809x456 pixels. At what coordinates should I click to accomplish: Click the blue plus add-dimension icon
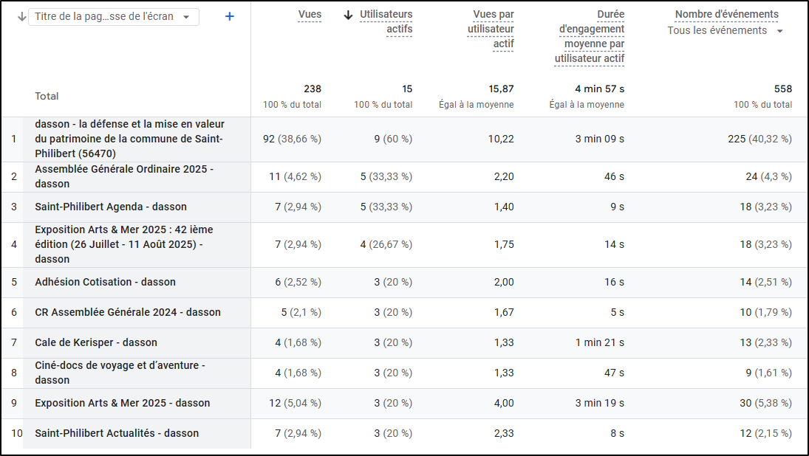[x=229, y=16]
